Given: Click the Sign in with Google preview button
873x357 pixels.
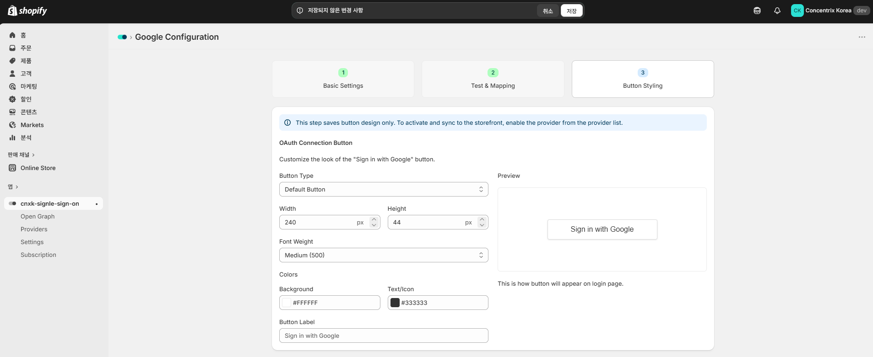Looking at the screenshot, I should pyautogui.click(x=602, y=229).
